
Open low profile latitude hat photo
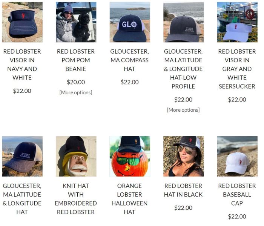(184, 22)
